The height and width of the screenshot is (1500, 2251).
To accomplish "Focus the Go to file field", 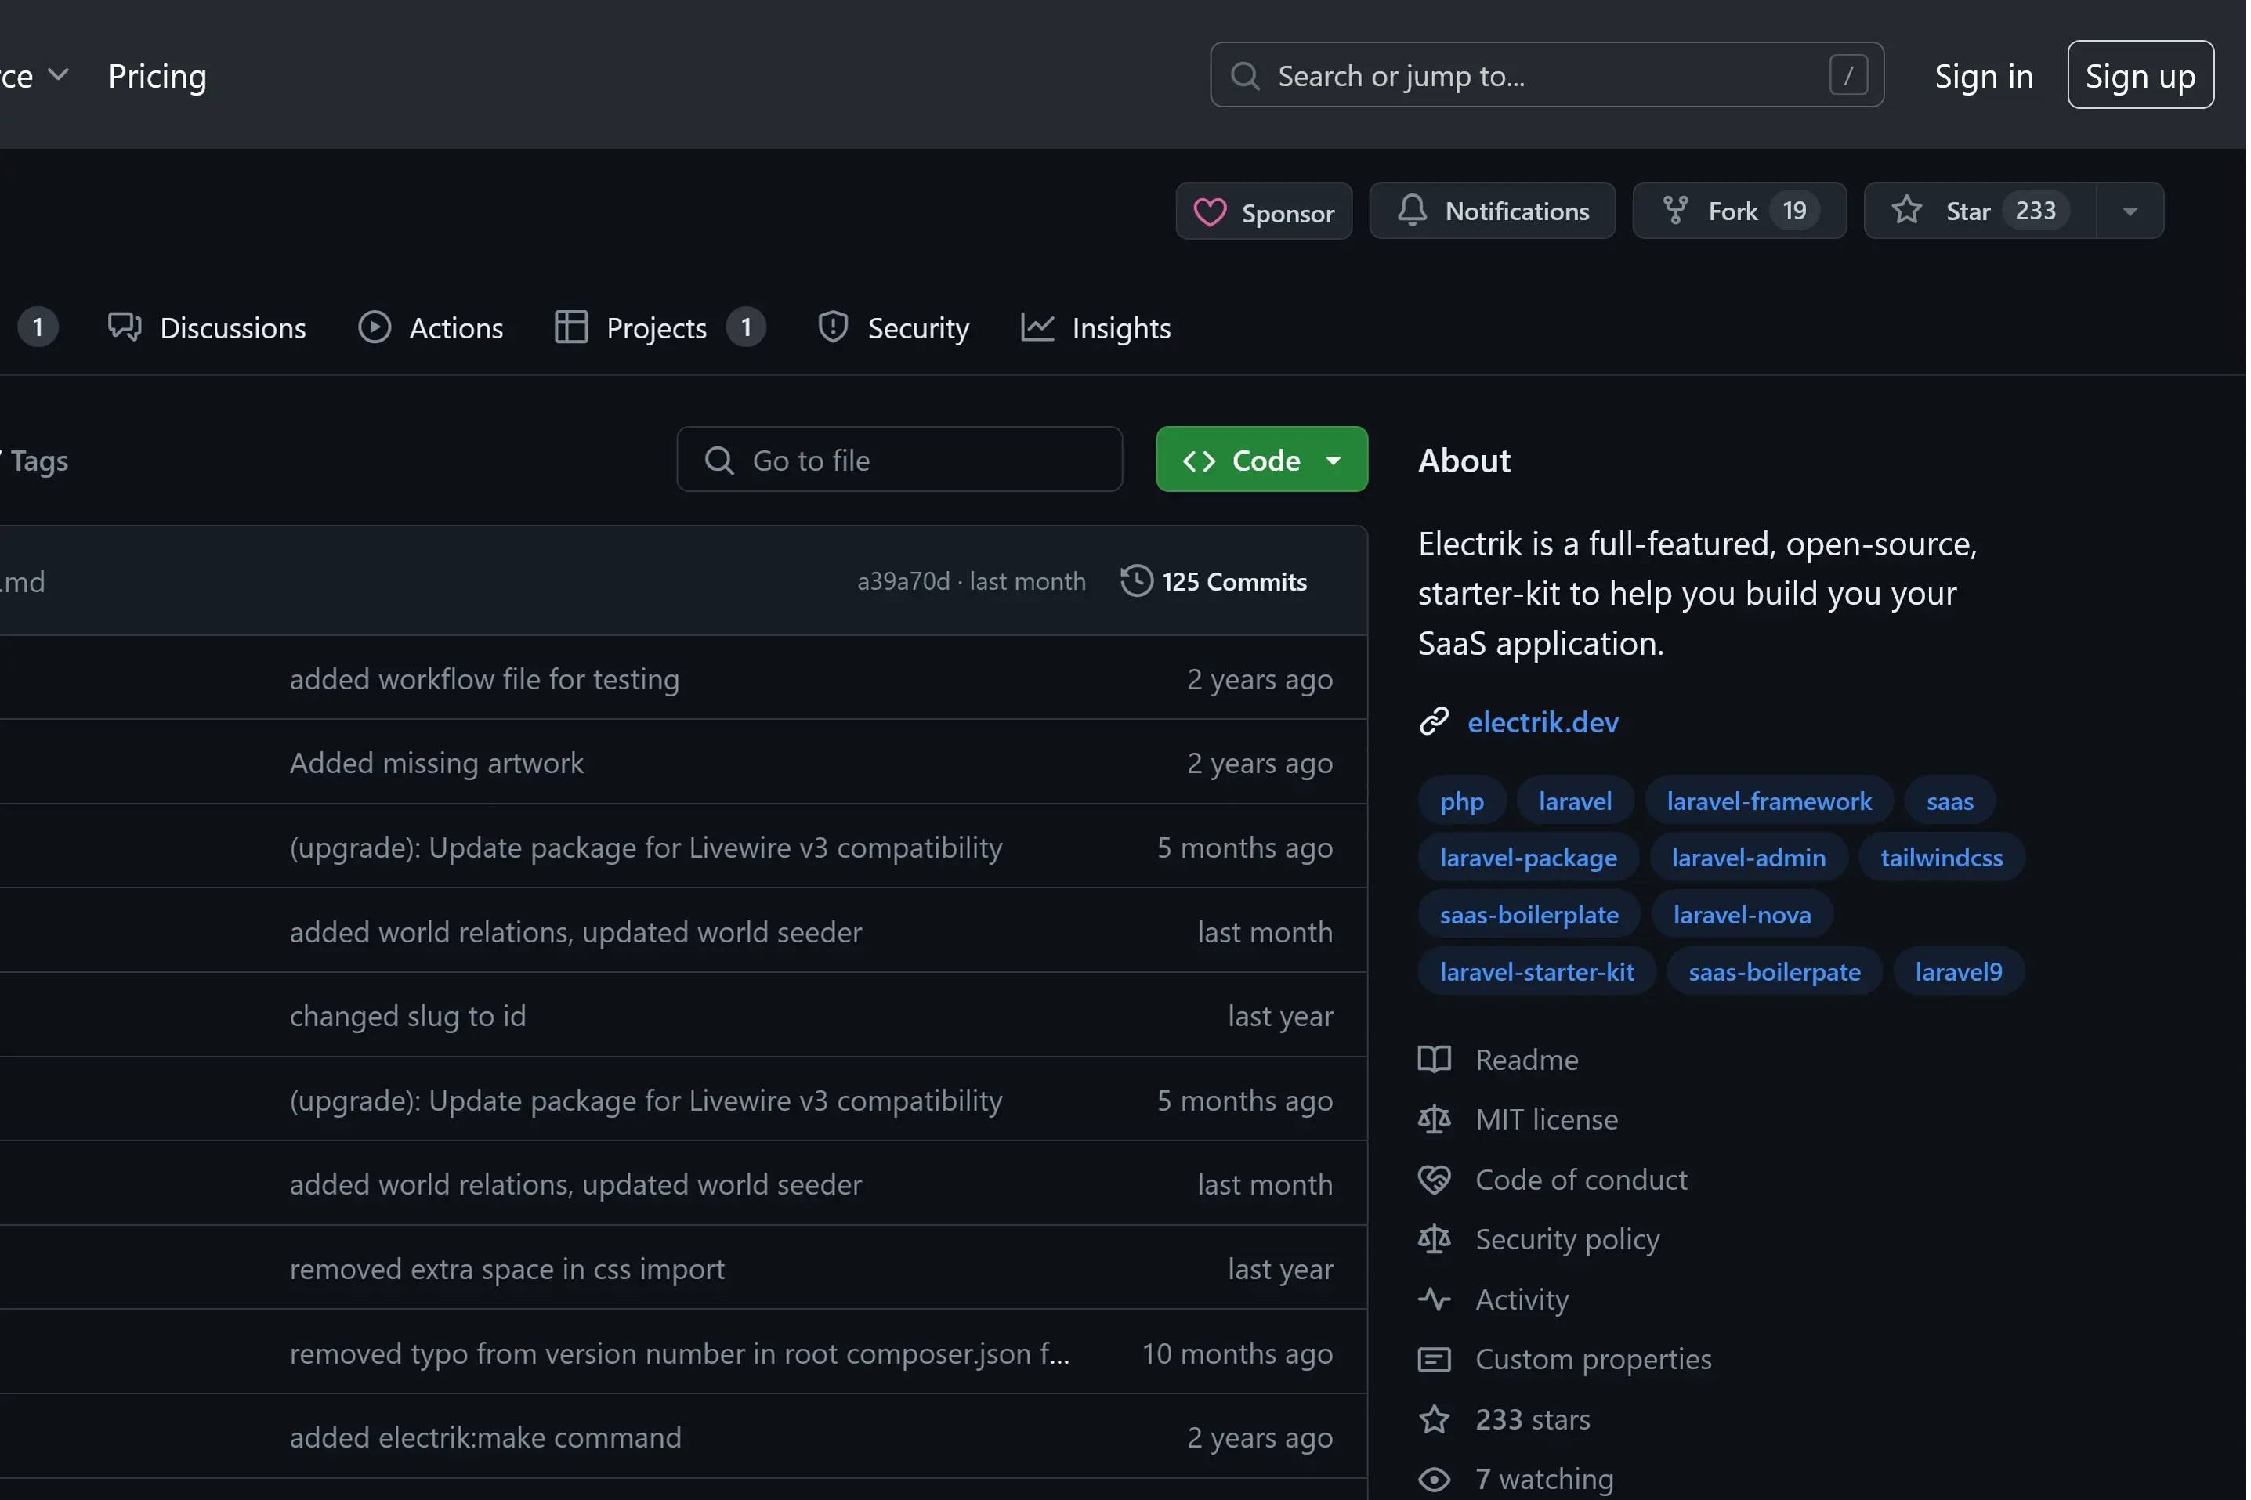I will pos(899,460).
